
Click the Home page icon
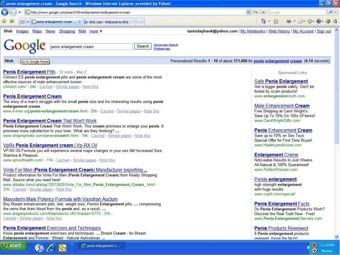point(264,21)
